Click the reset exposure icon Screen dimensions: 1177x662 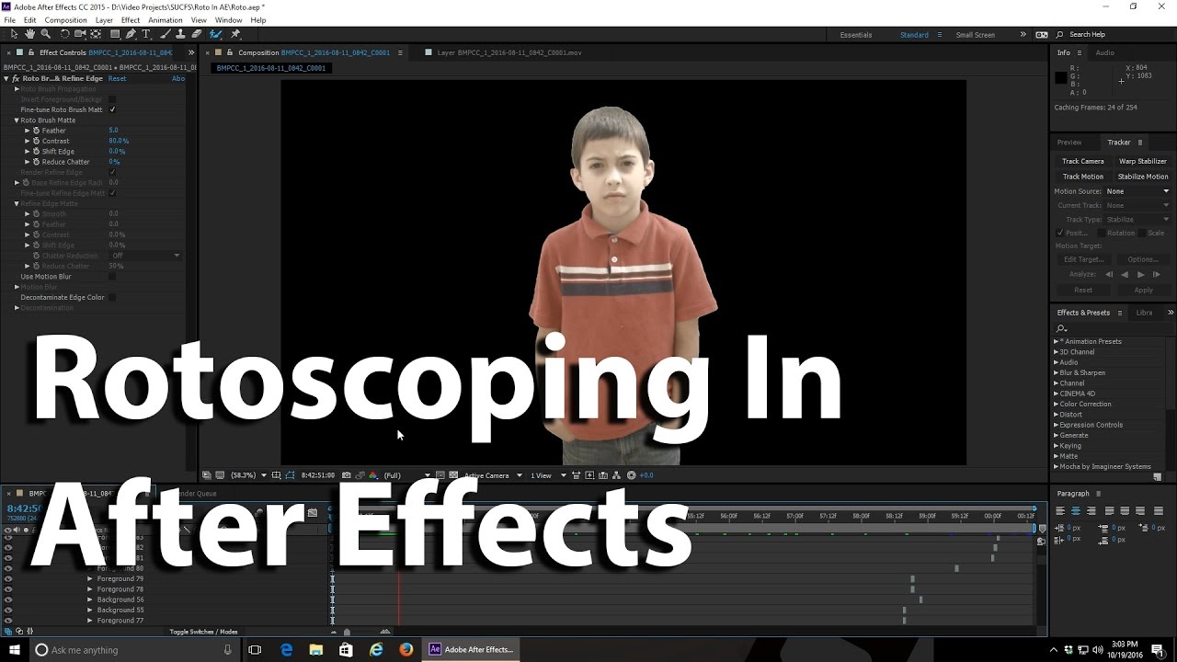pyautogui.click(x=631, y=475)
